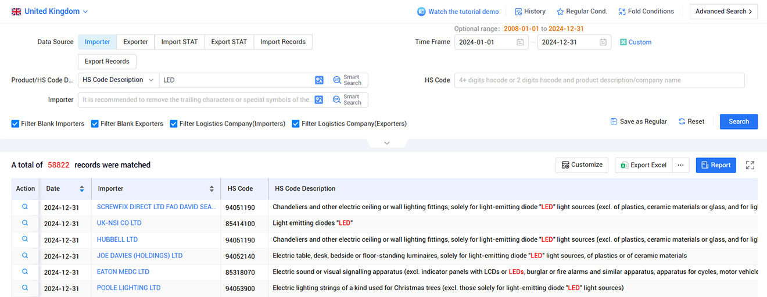Open the EATON MEDC LTD importer link
Image resolution: width=767 pixels, height=297 pixels.
point(123,272)
